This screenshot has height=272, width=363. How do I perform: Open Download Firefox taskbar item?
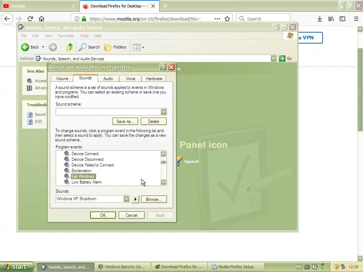(x=179, y=267)
